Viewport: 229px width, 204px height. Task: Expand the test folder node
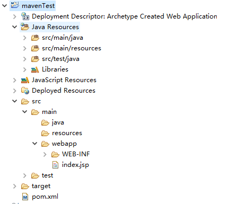[x=25, y=175]
